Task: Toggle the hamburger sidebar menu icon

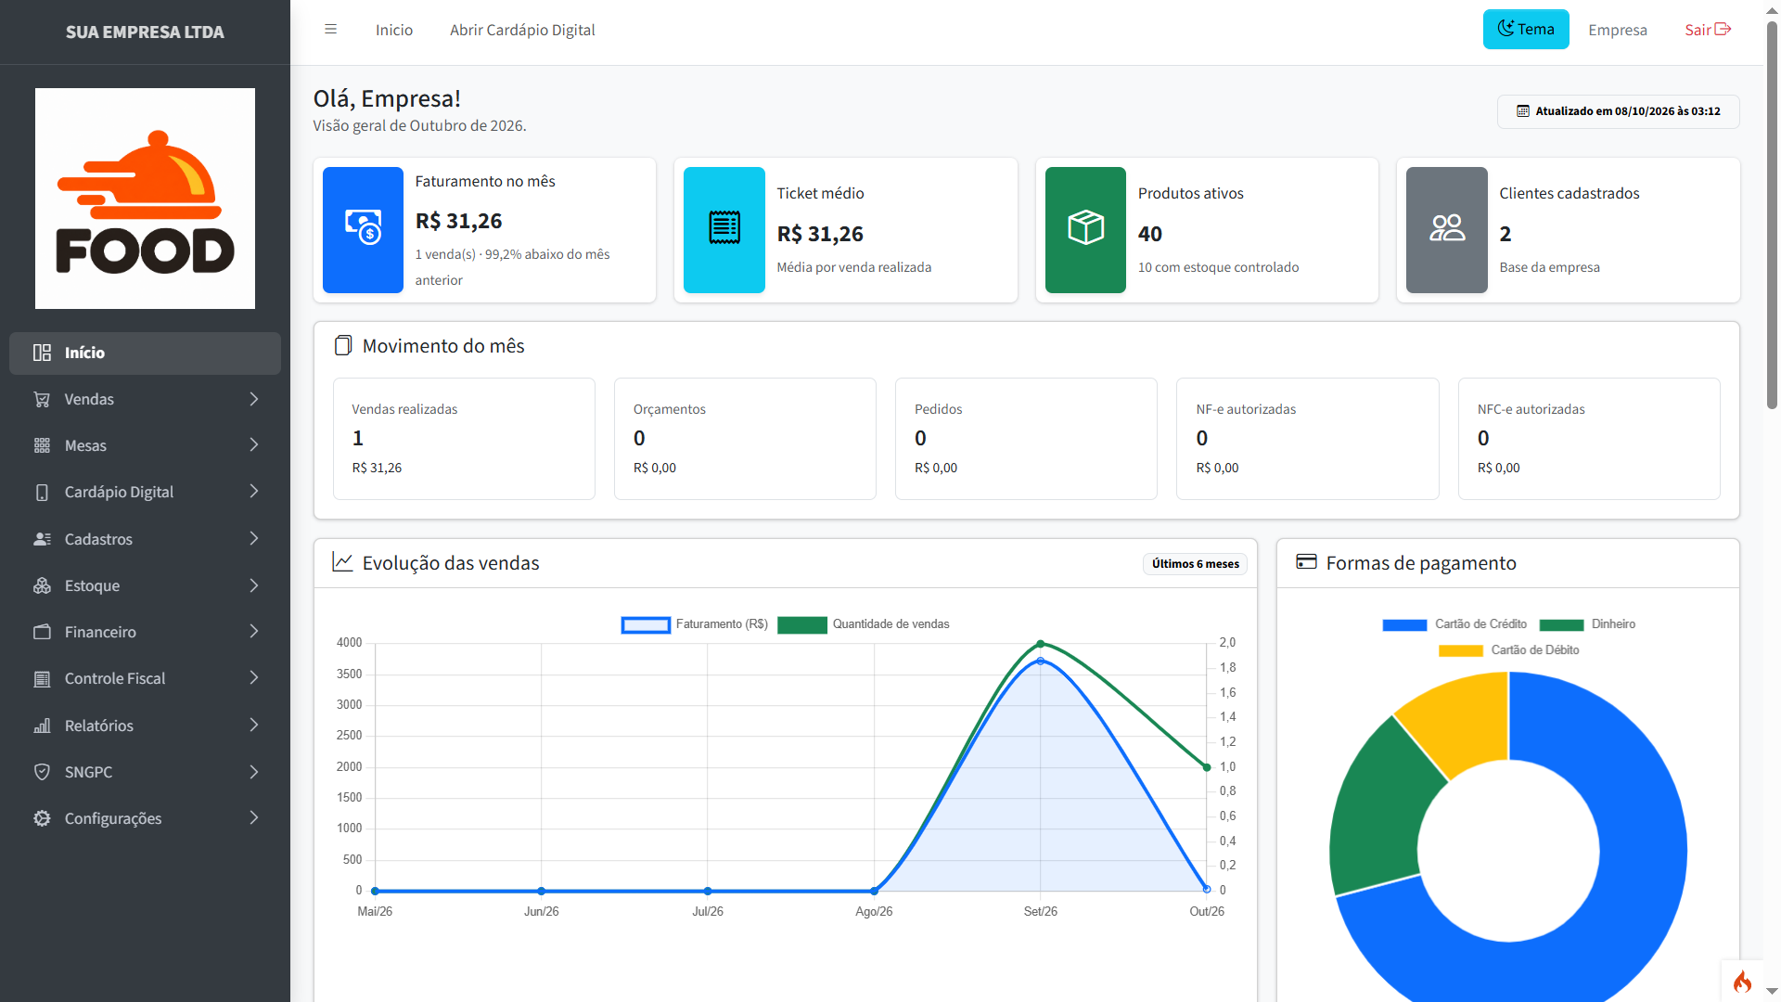Action: [x=330, y=30]
